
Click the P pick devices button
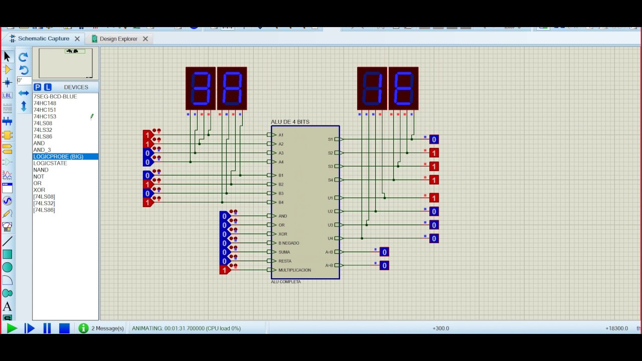tap(38, 87)
